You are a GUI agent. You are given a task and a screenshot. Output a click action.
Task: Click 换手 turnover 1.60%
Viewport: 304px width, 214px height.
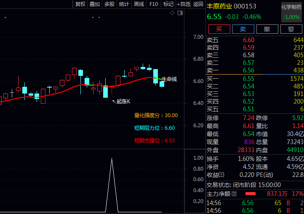(x=246, y=159)
